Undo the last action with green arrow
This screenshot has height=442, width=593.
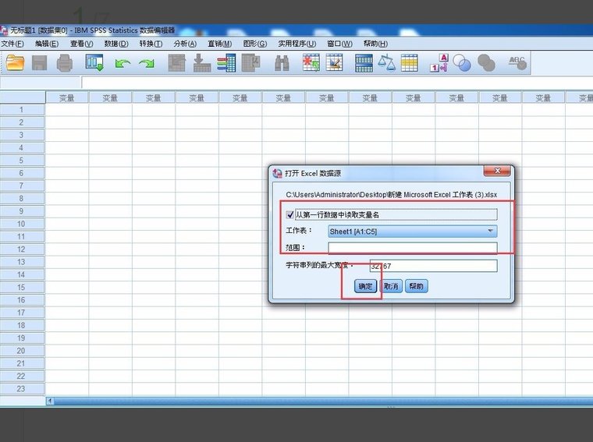123,63
